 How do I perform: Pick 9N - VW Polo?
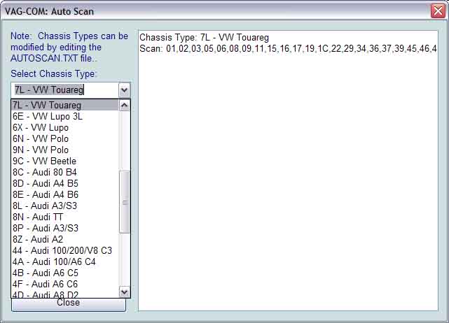[65, 150]
